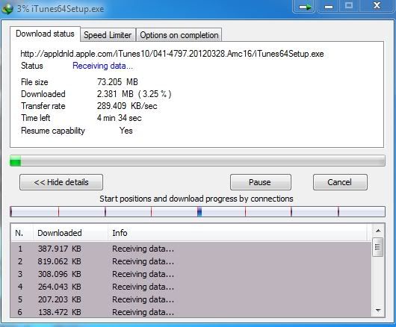
Task: Click the 2.381 MB downloaded value
Action: pyautogui.click(x=134, y=94)
